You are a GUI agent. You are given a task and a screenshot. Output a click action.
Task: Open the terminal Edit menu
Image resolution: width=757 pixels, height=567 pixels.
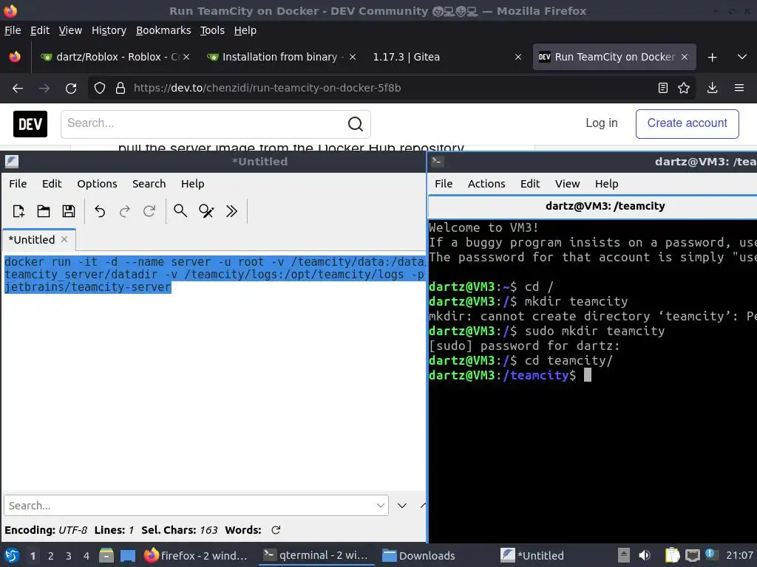point(529,184)
